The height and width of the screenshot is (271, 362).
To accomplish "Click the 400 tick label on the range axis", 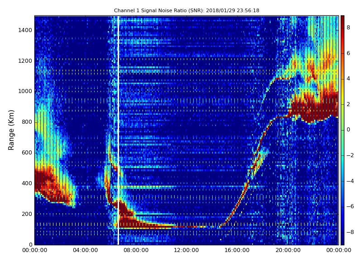I will click(x=27, y=183).
